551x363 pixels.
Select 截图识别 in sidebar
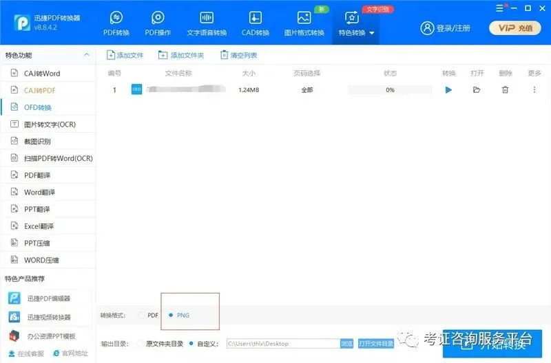tap(48, 142)
